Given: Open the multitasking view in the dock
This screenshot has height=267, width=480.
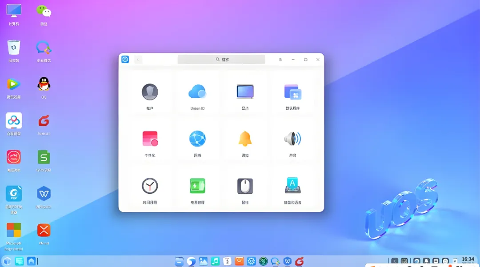Looking at the screenshot, I should [19, 261].
